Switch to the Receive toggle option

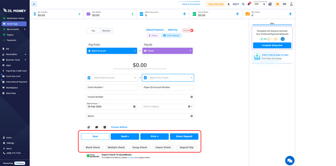pyautogui.click(x=106, y=31)
